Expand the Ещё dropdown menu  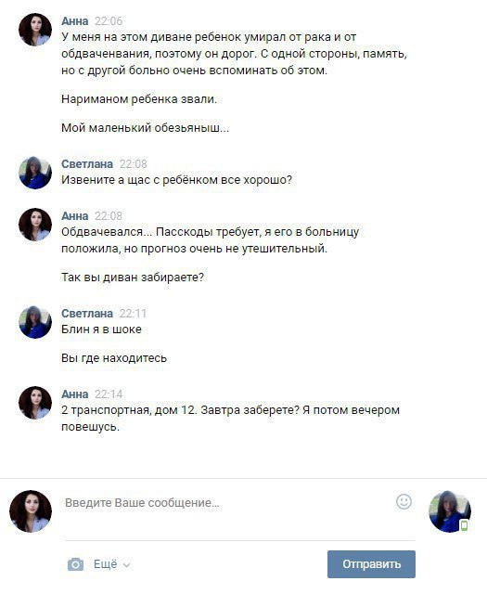pyautogui.click(x=111, y=564)
